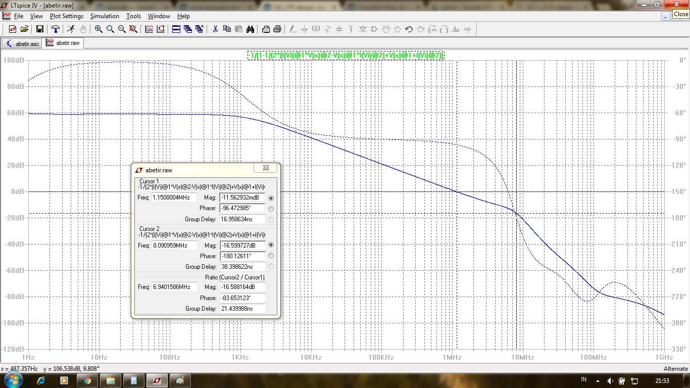Click the 1KHz frequency axis label
The image size is (690, 388).
pos(240,357)
